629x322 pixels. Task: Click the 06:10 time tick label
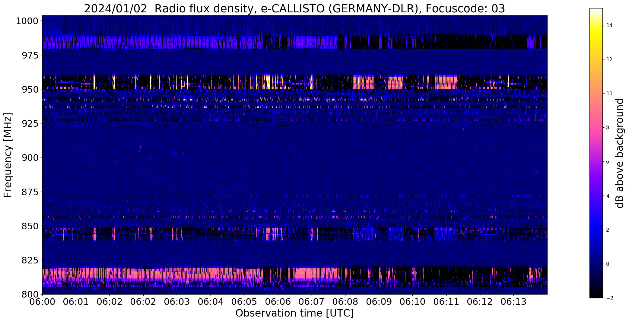point(412,302)
